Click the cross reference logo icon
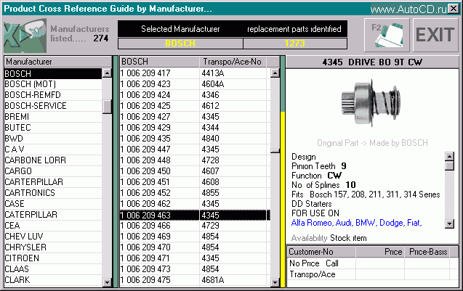 [25, 36]
